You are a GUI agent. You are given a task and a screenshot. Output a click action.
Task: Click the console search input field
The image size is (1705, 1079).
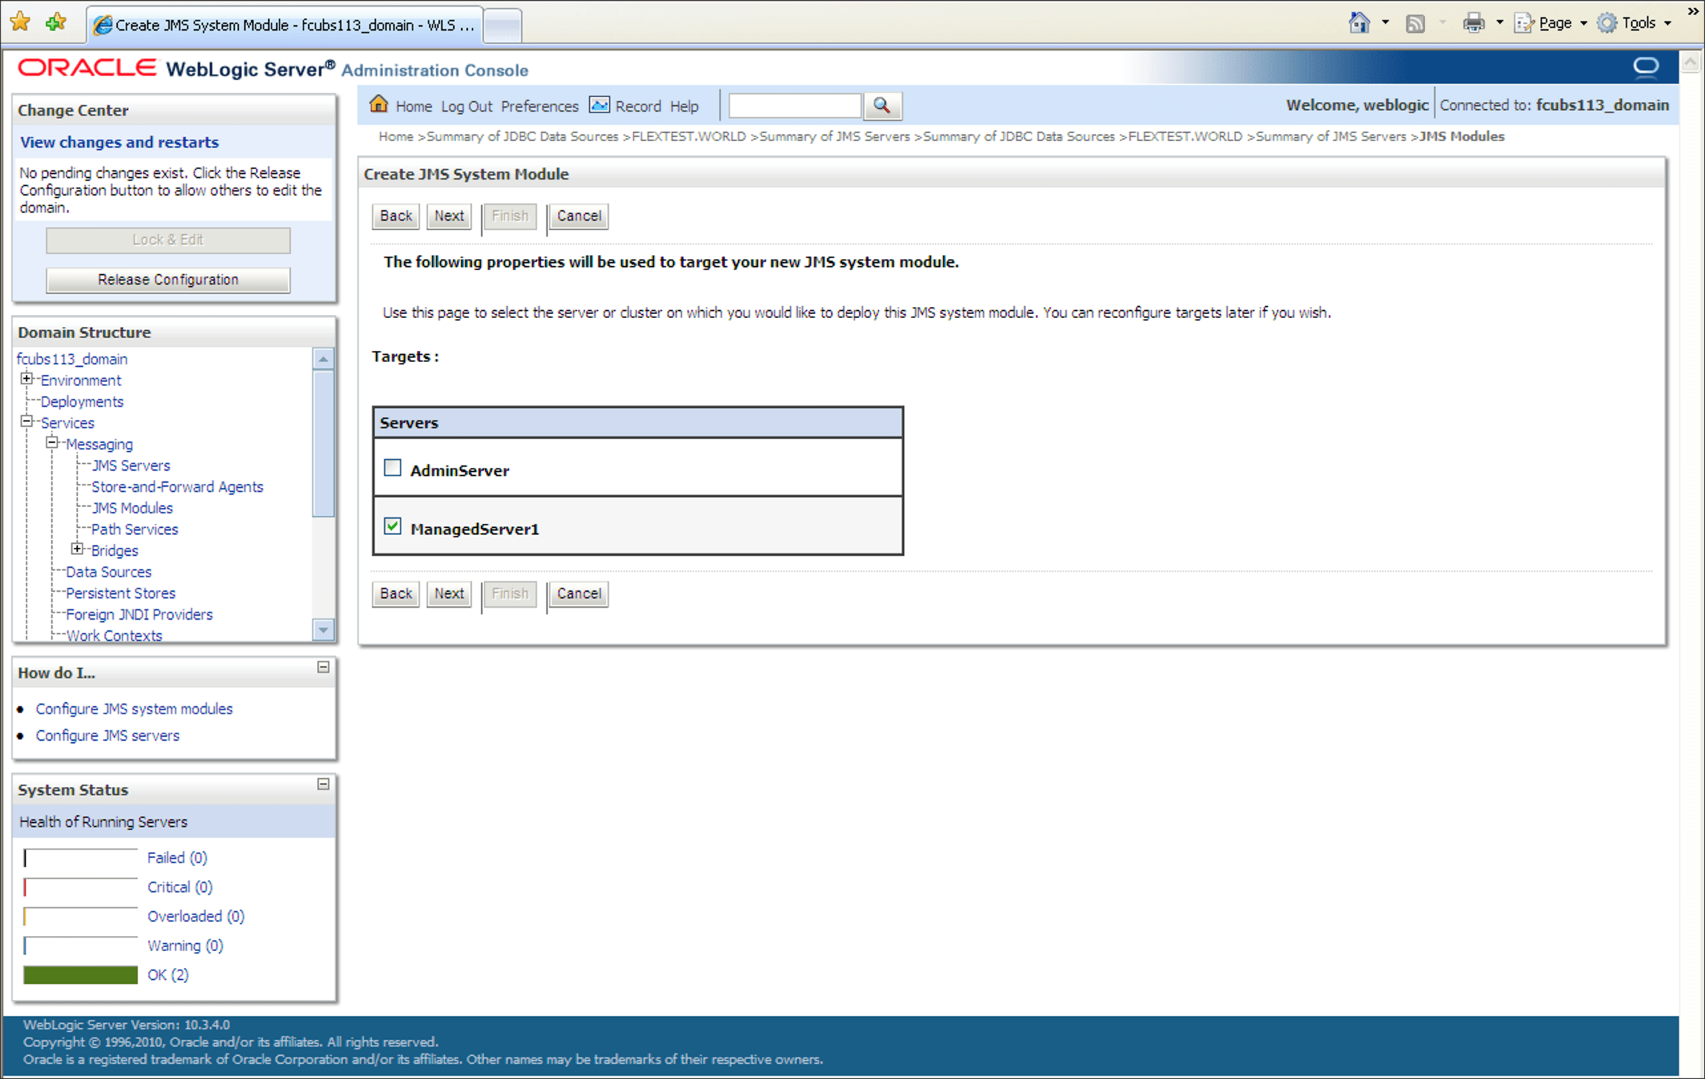click(x=795, y=105)
